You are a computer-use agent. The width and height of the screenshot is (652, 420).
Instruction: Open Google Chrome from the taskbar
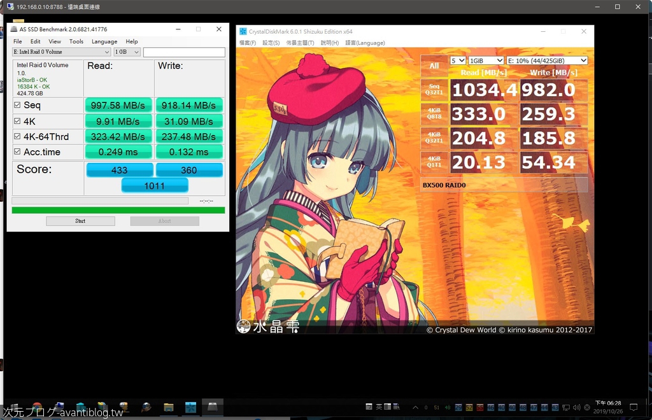pos(37,407)
